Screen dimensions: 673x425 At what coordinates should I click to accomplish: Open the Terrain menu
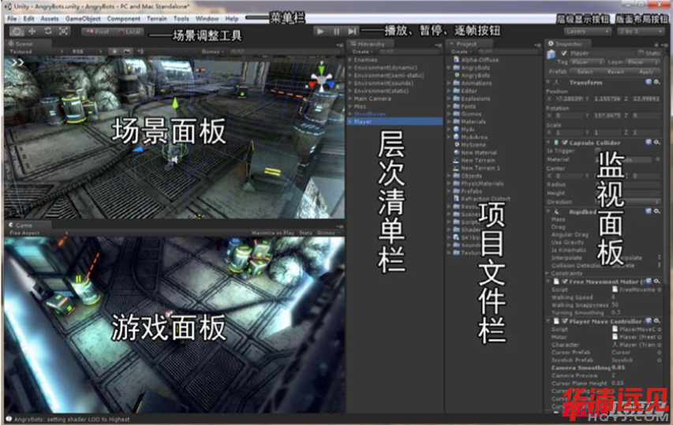point(158,18)
